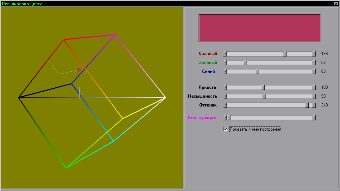
Task: Click right arrow of Оттенок scrollbar
Action: (x=314, y=105)
